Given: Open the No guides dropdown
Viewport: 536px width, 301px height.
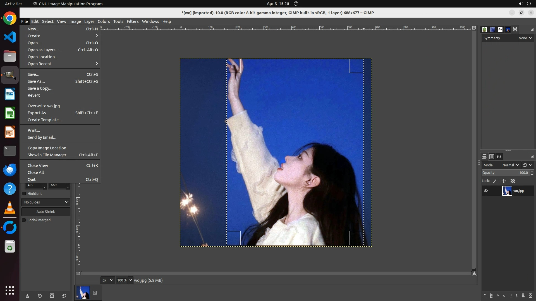Looking at the screenshot, I should (x=46, y=202).
